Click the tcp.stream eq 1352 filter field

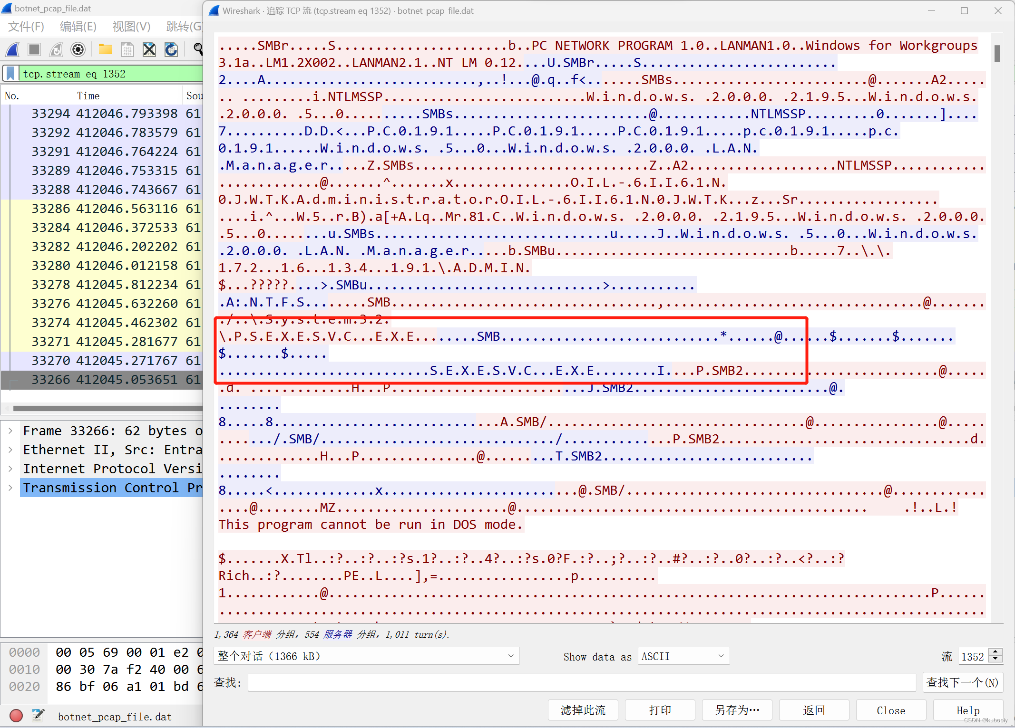click(x=112, y=74)
